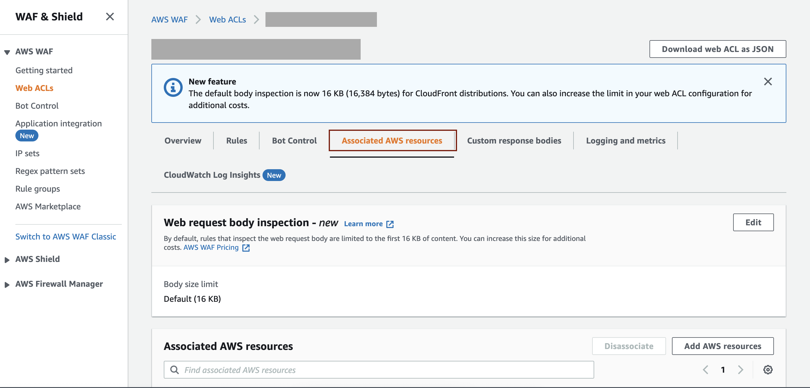Open Rule groups in sidebar
This screenshot has width=810, height=388.
(38, 189)
